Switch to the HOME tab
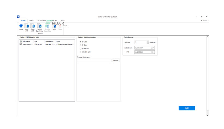The image size is (224, 129). [23, 21]
